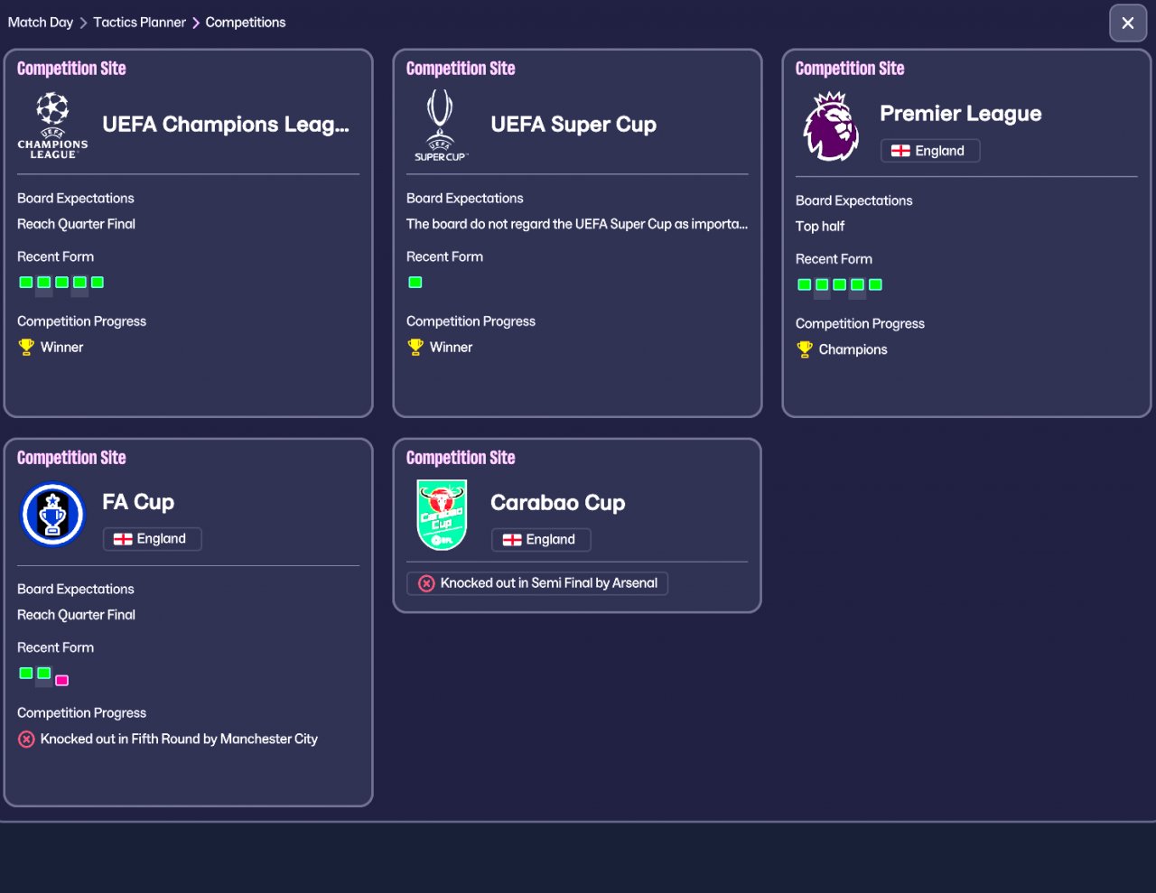The width and height of the screenshot is (1156, 893).
Task: Click the UEFA Champions League logo
Action: 52,126
